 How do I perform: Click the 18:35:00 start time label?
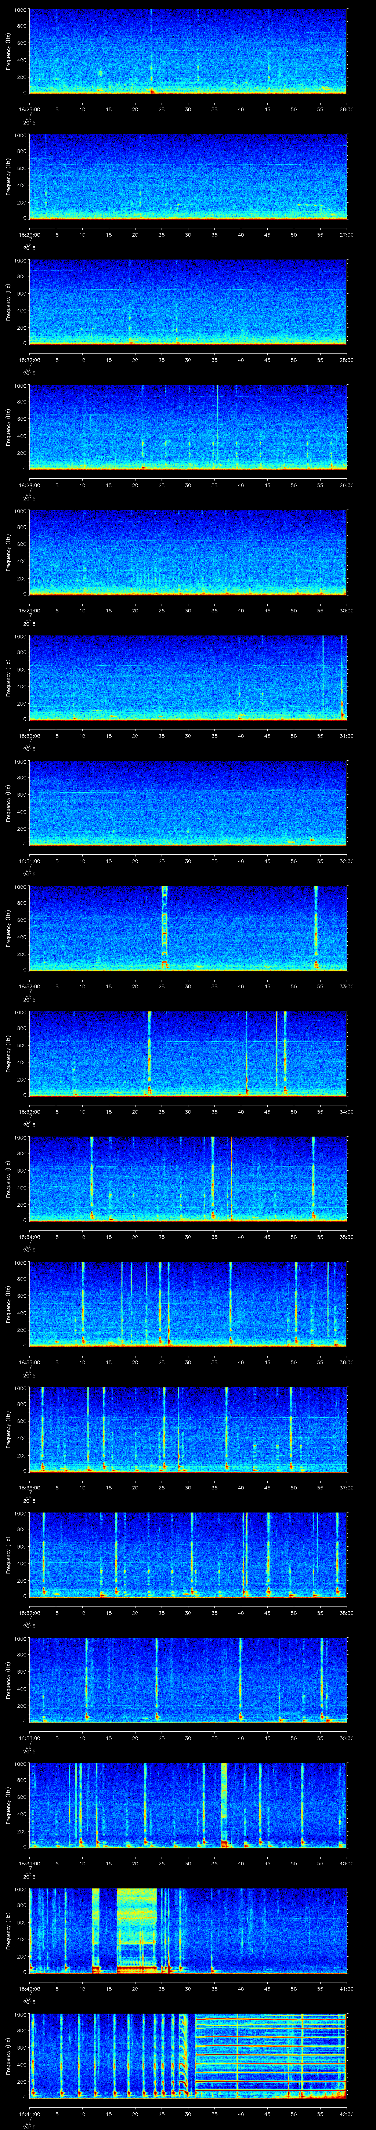pos(30,1362)
